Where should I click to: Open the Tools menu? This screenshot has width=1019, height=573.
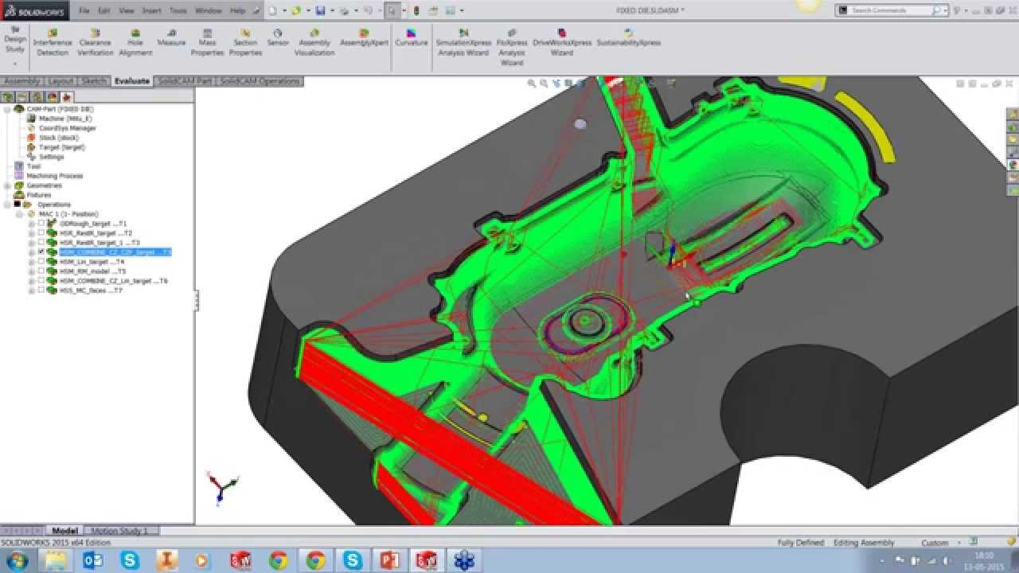click(178, 10)
